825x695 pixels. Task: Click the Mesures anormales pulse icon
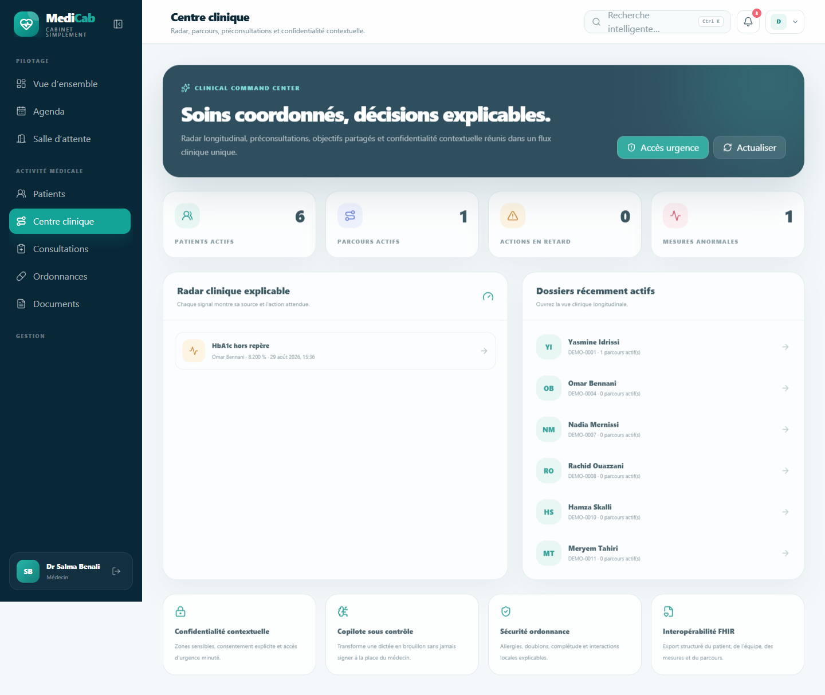click(675, 216)
